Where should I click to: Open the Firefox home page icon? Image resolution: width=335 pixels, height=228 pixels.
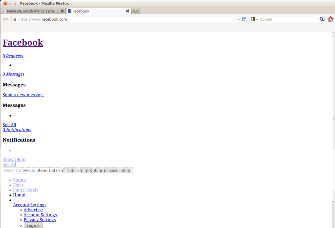click(330, 19)
